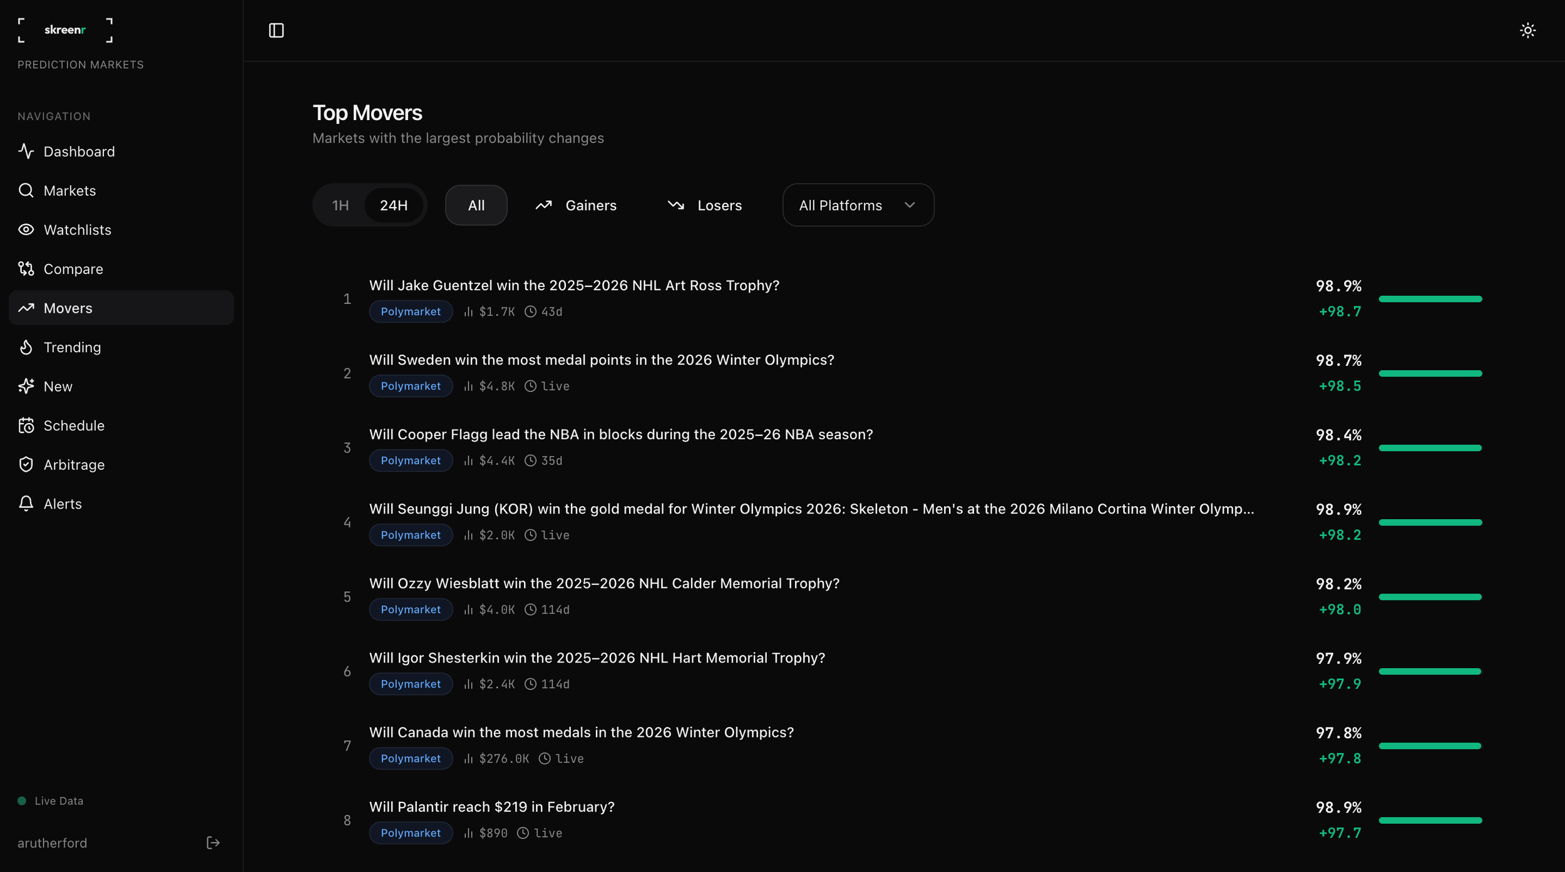Click the Trending flame icon

click(x=26, y=347)
